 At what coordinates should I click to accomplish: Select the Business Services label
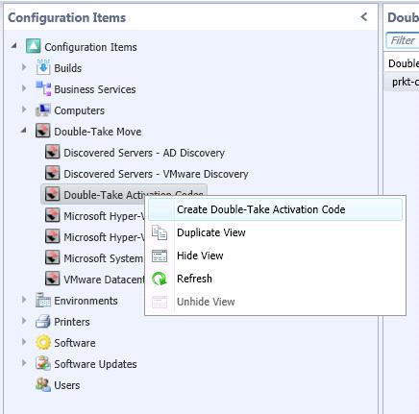click(95, 89)
